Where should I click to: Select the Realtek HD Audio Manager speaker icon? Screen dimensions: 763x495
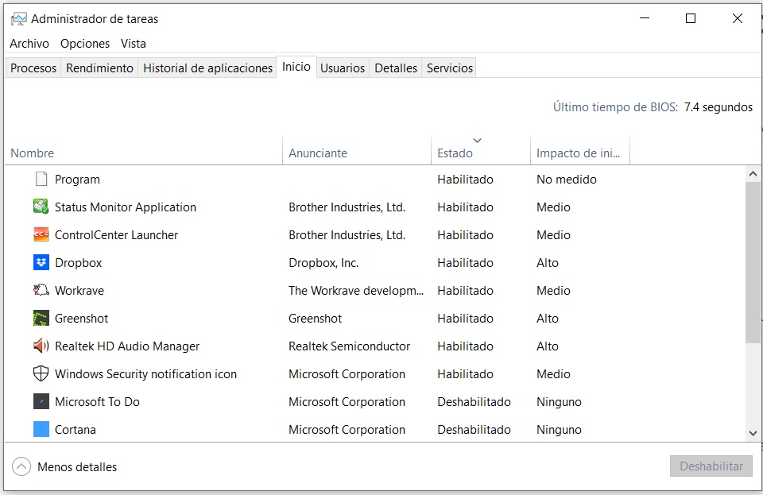[41, 346]
